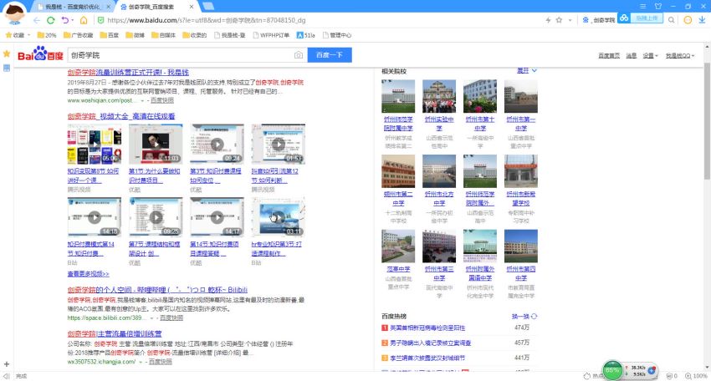711x381 pixels.
Task: Click the Baidu logo
Action: 40,54
